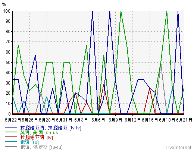The height and width of the screenshot is (151, 194).
Task: Select the 拉脱维亚语 [lv] legend label
Action: tap(37, 138)
